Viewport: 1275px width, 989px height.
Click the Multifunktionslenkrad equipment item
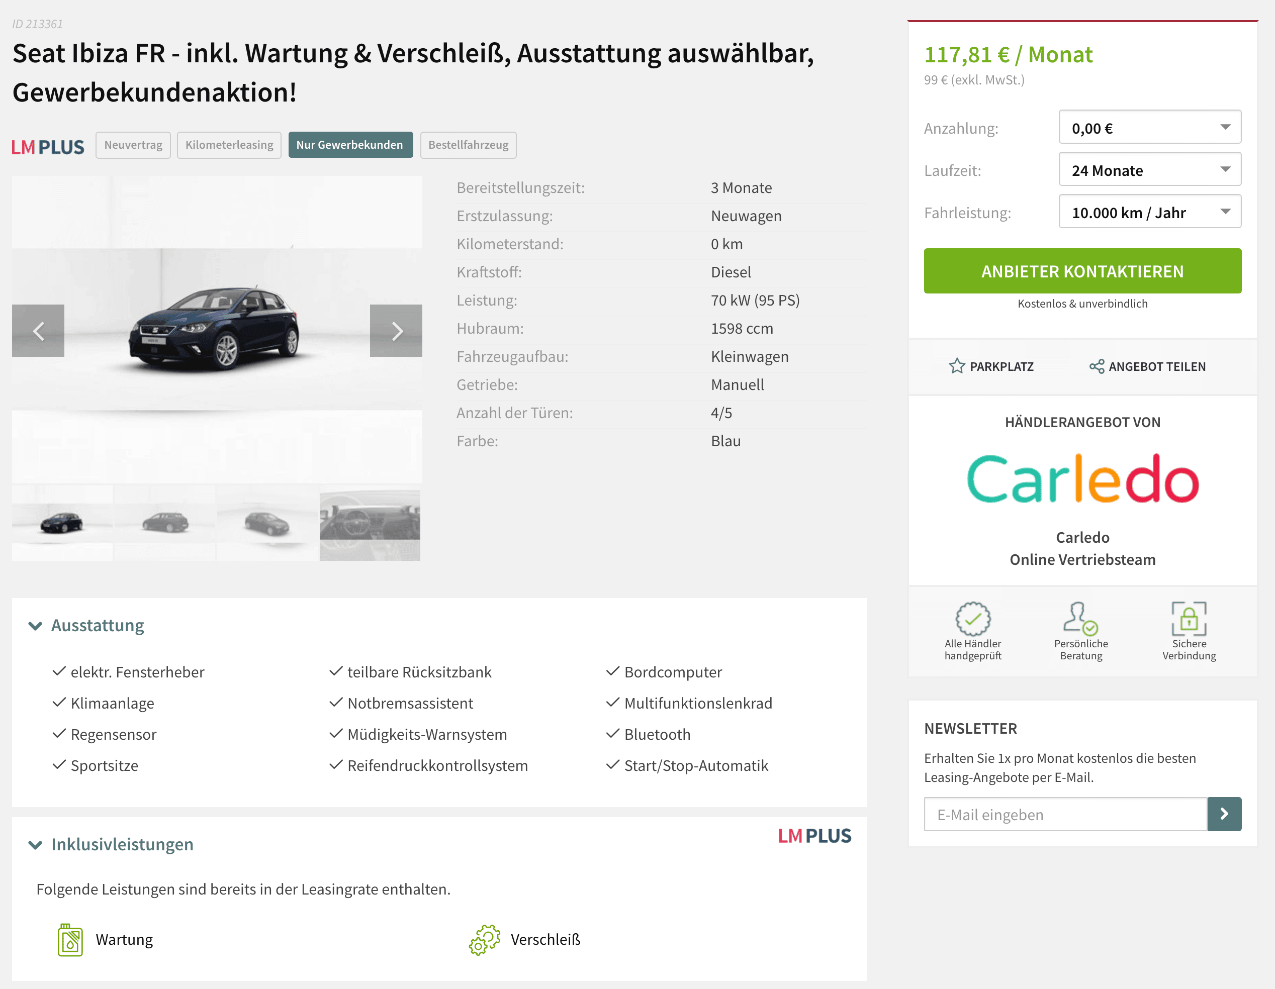(x=698, y=703)
